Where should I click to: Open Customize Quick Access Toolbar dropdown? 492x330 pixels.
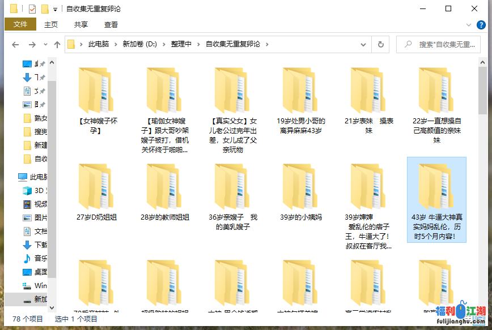click(x=55, y=9)
